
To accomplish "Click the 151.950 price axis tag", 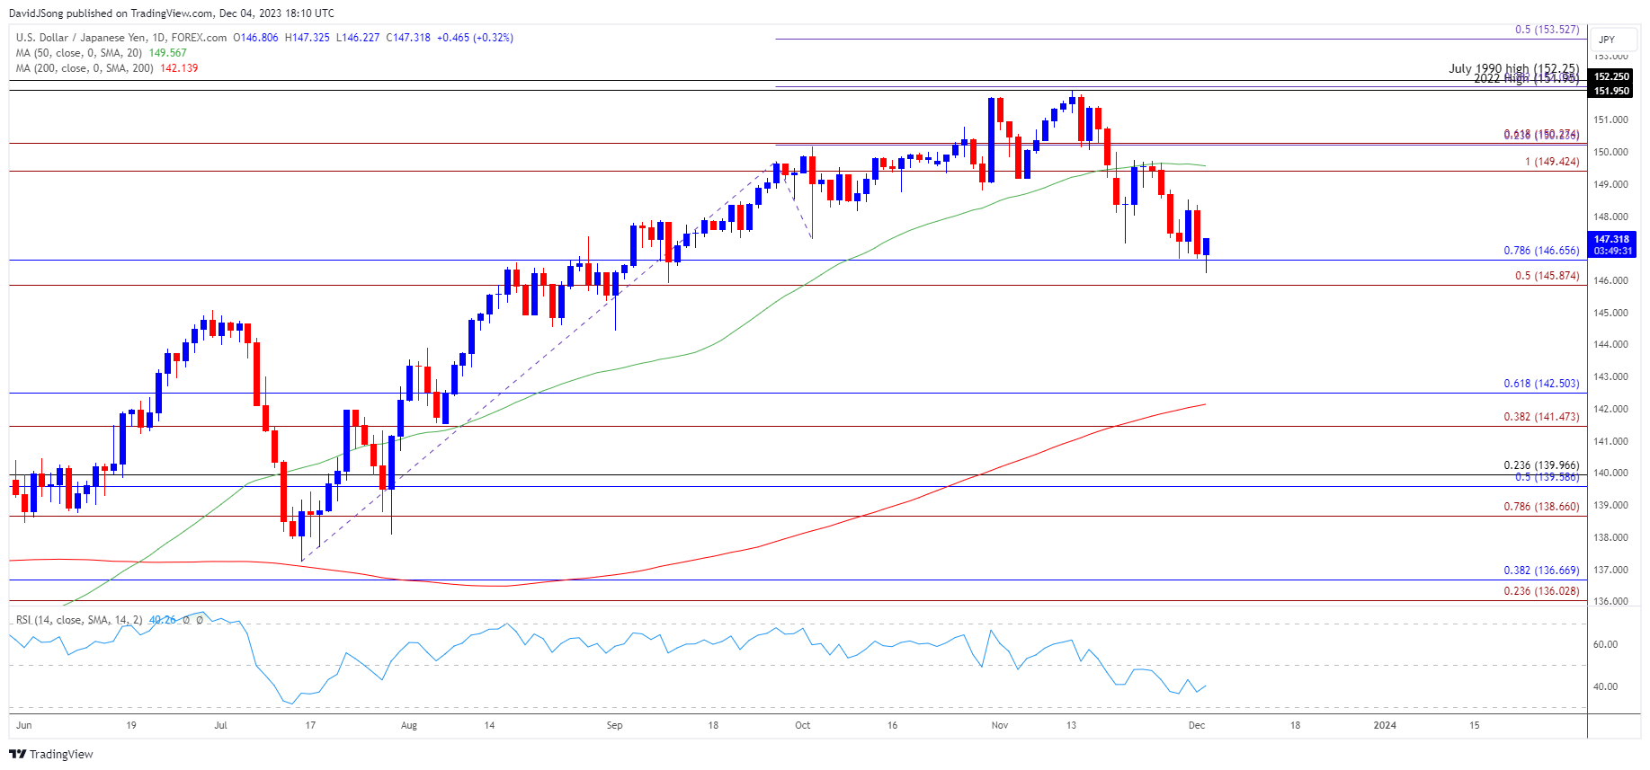I will (x=1611, y=91).
